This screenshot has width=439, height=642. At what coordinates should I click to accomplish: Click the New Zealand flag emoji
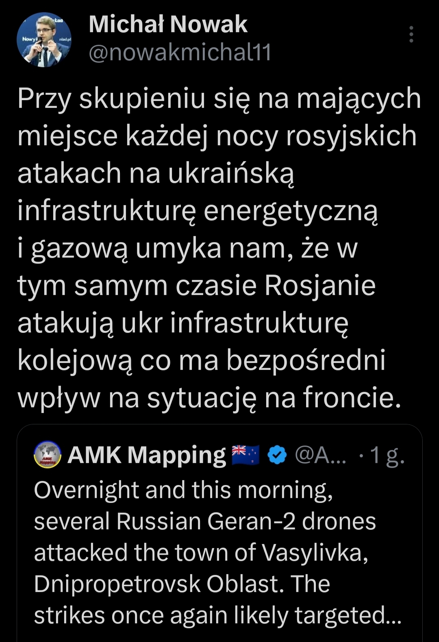tap(246, 455)
